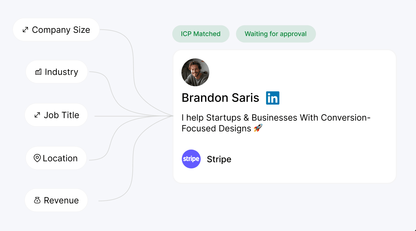Click the arrows icon on Job Title pill
416x231 pixels.
pyautogui.click(x=37, y=115)
